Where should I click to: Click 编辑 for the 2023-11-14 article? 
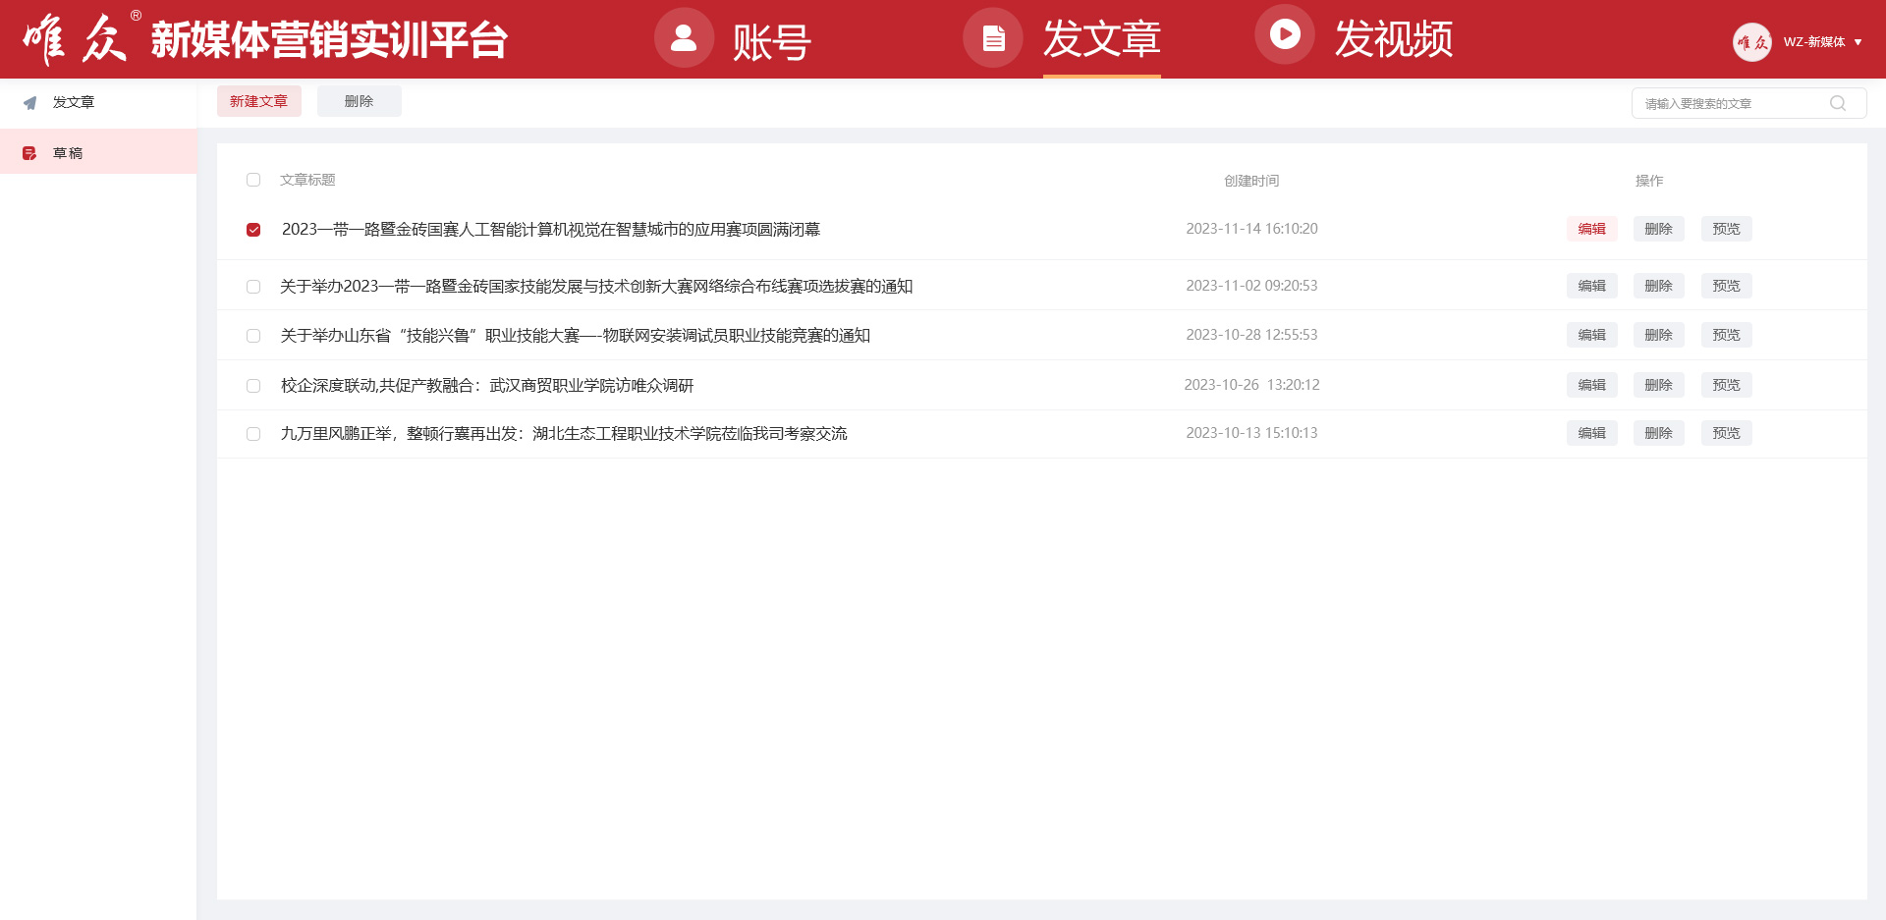1591,229
